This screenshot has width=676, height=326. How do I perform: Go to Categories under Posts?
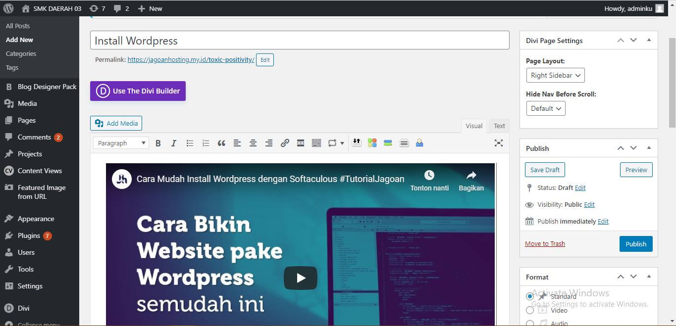tap(21, 53)
